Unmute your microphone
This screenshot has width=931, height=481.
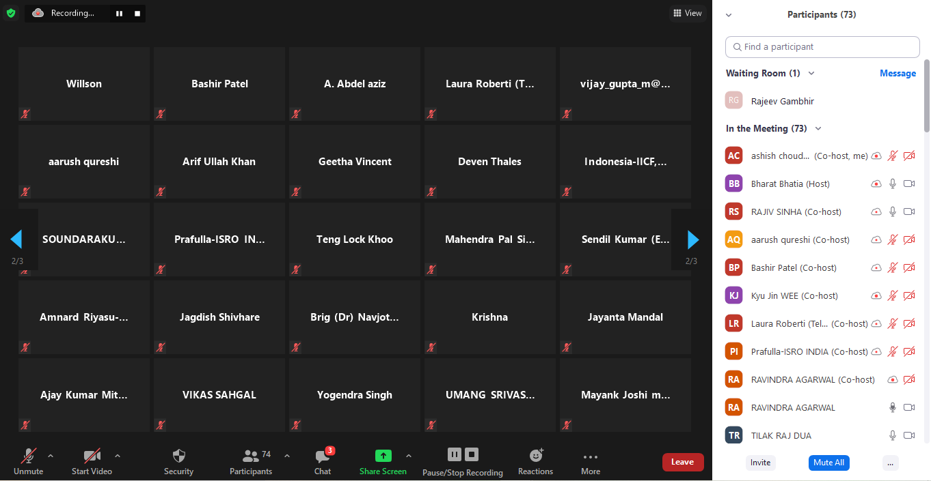(29, 456)
